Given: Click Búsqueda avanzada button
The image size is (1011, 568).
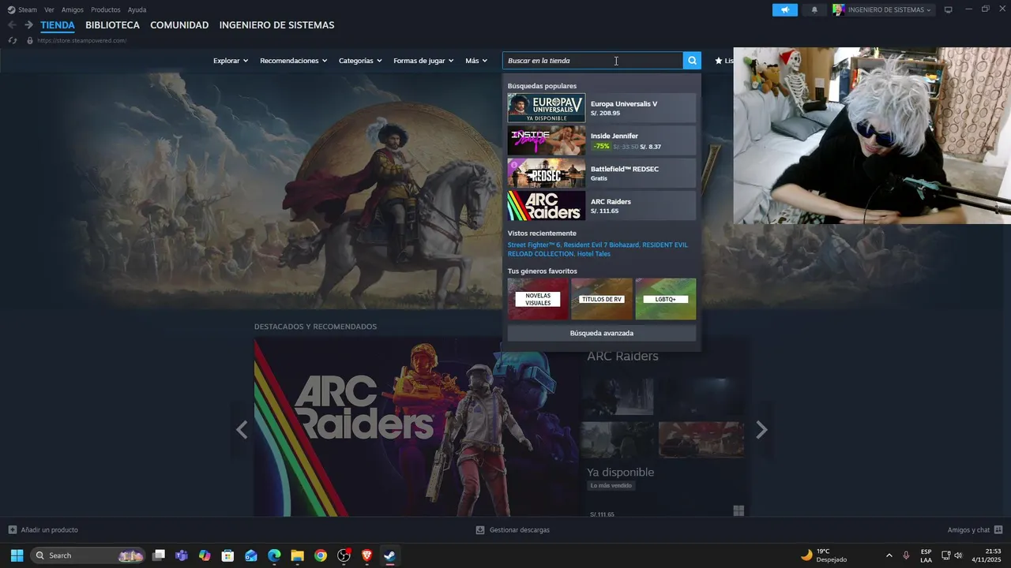Looking at the screenshot, I should [x=602, y=333].
